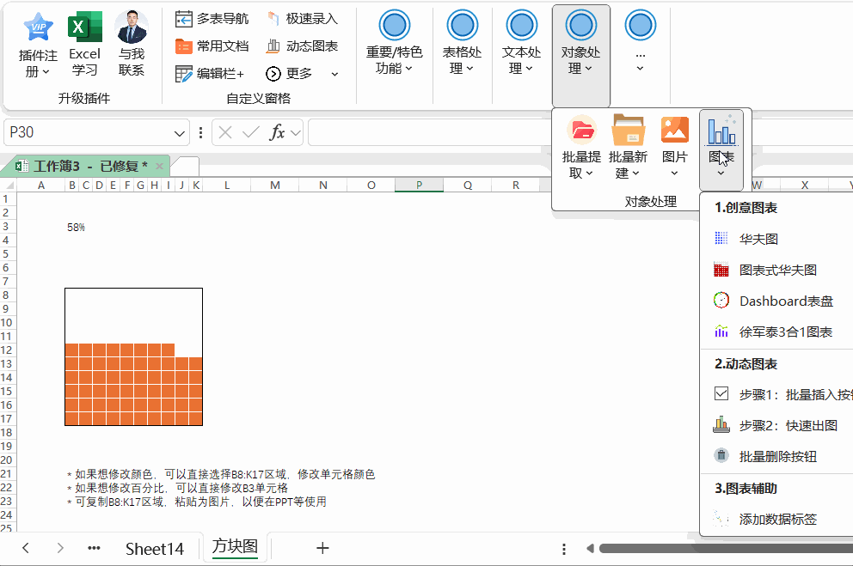Close the 工作簿3 workbook tab
The image size is (853, 566).
[x=159, y=167]
